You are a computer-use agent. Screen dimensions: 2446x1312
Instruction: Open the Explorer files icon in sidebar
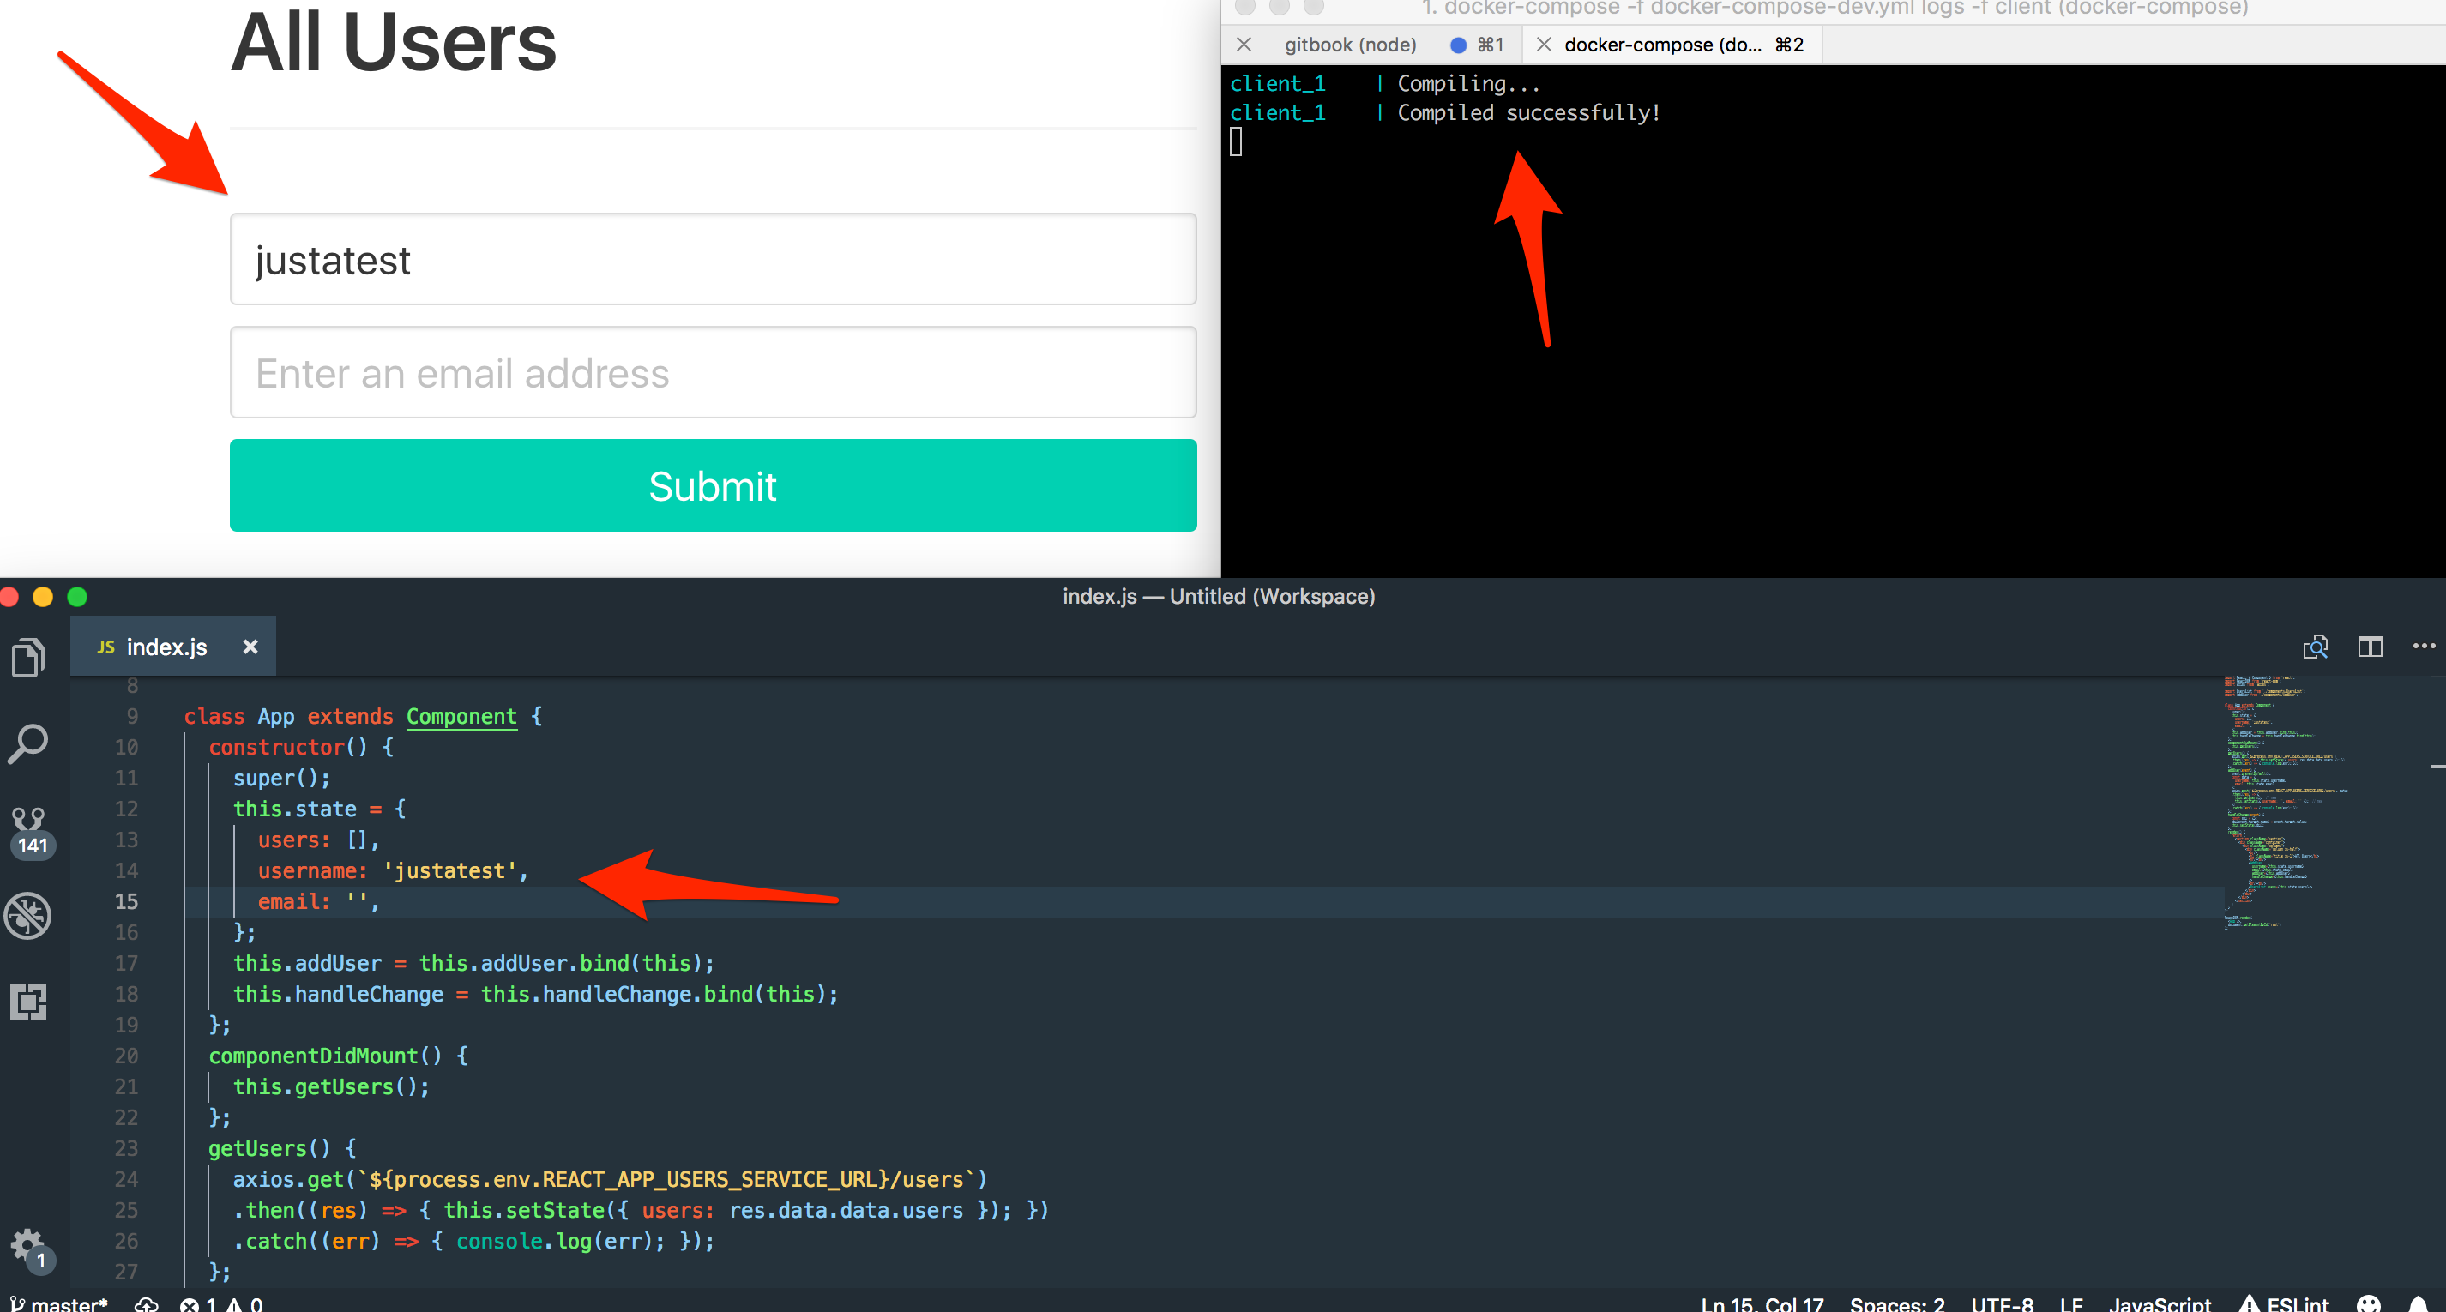click(28, 657)
